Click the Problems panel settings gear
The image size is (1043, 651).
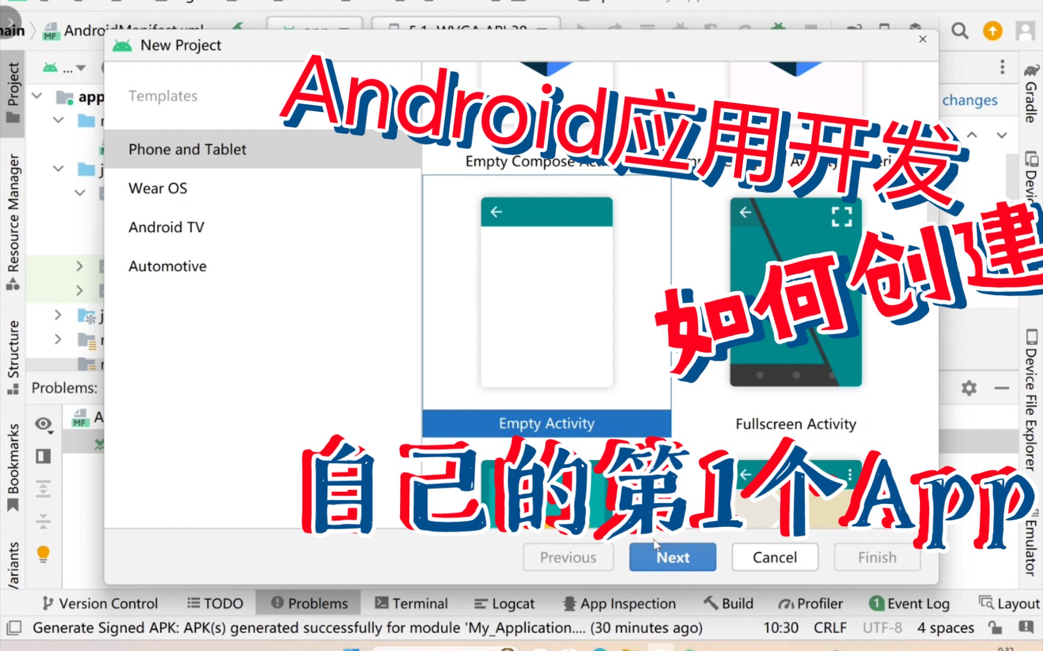[x=969, y=388]
